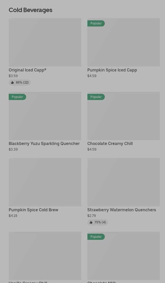Click the Original Iced Capp title
Screen dimensions: 165x283
(x=27, y=70)
